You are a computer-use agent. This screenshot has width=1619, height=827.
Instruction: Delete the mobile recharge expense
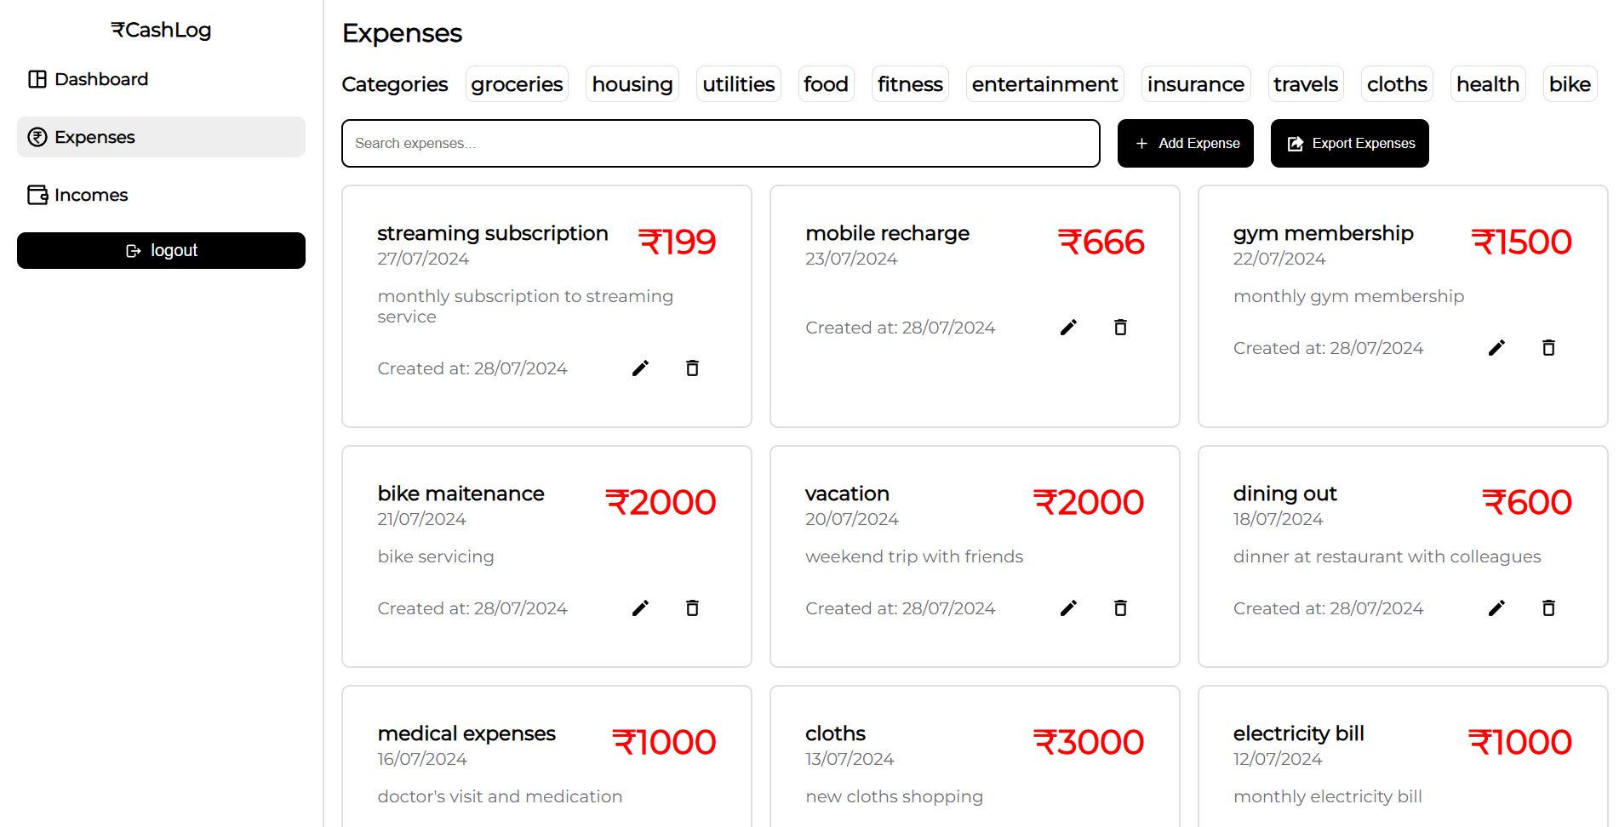coord(1121,328)
